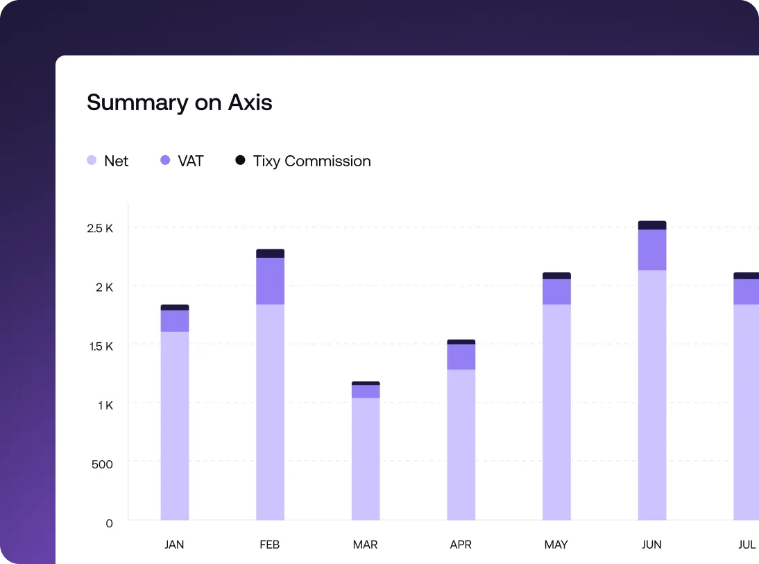Click the VAT legend label text
Image resolution: width=759 pixels, height=564 pixels.
(190, 160)
